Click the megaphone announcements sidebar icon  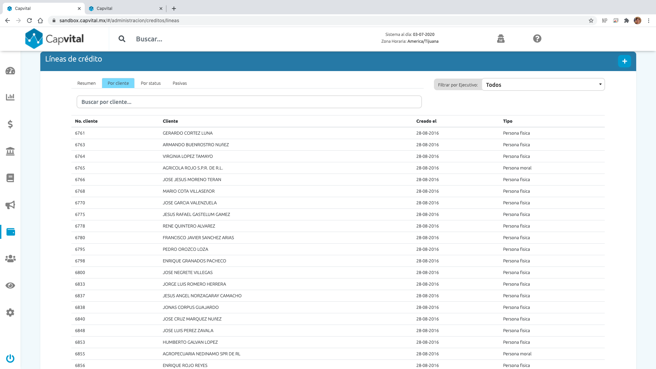(10, 205)
